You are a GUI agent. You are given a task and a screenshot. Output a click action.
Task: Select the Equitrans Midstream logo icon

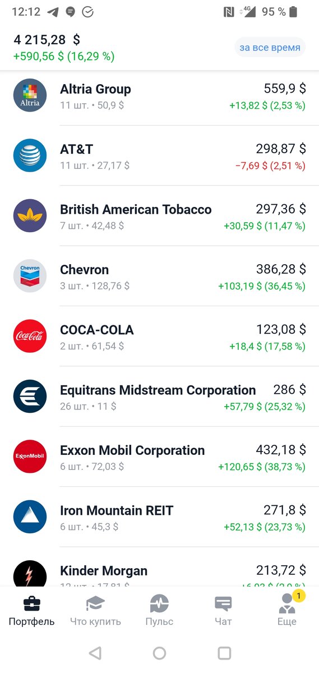pos(30,397)
